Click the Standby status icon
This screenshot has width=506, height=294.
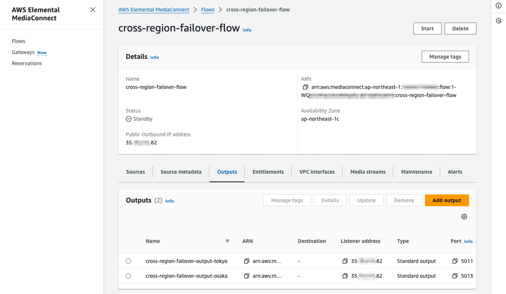coord(129,119)
